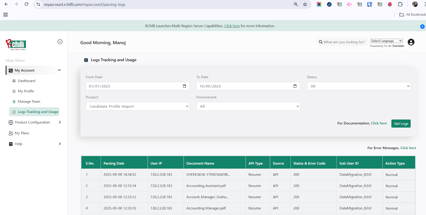Bookmark this page with the star icon
The height and width of the screenshot is (215, 426).
click(305, 4)
